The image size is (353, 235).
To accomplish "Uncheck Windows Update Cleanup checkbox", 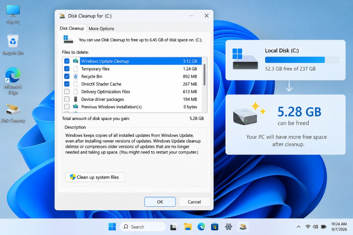I will point(67,61).
